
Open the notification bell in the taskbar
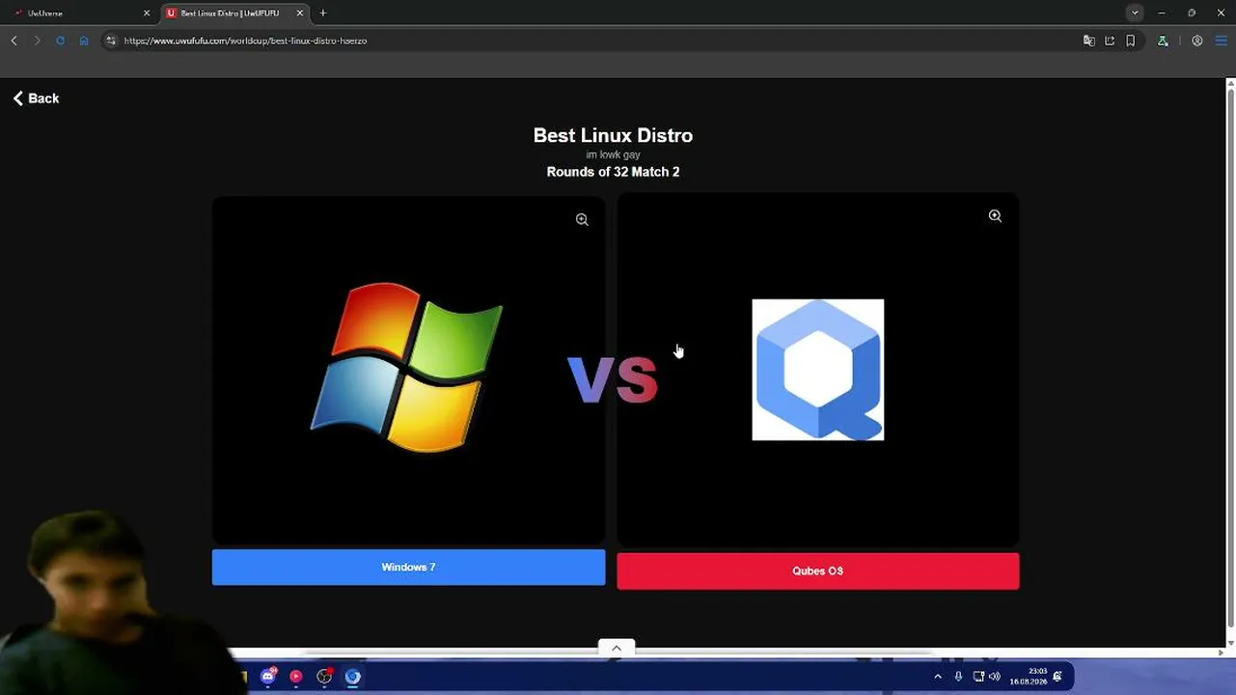point(1057,677)
